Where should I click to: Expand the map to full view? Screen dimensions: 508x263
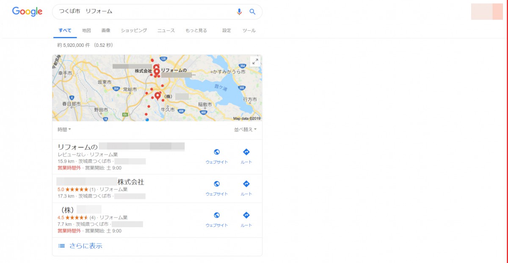[x=255, y=62]
